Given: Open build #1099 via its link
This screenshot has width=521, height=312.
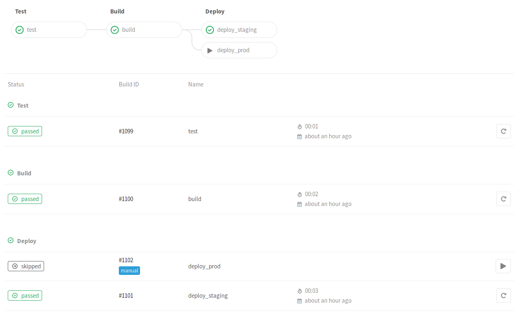Looking at the screenshot, I should (126, 131).
